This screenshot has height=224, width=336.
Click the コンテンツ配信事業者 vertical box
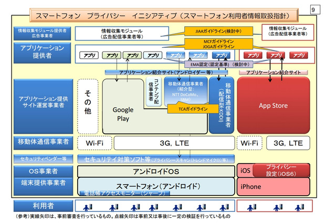tap(154, 92)
